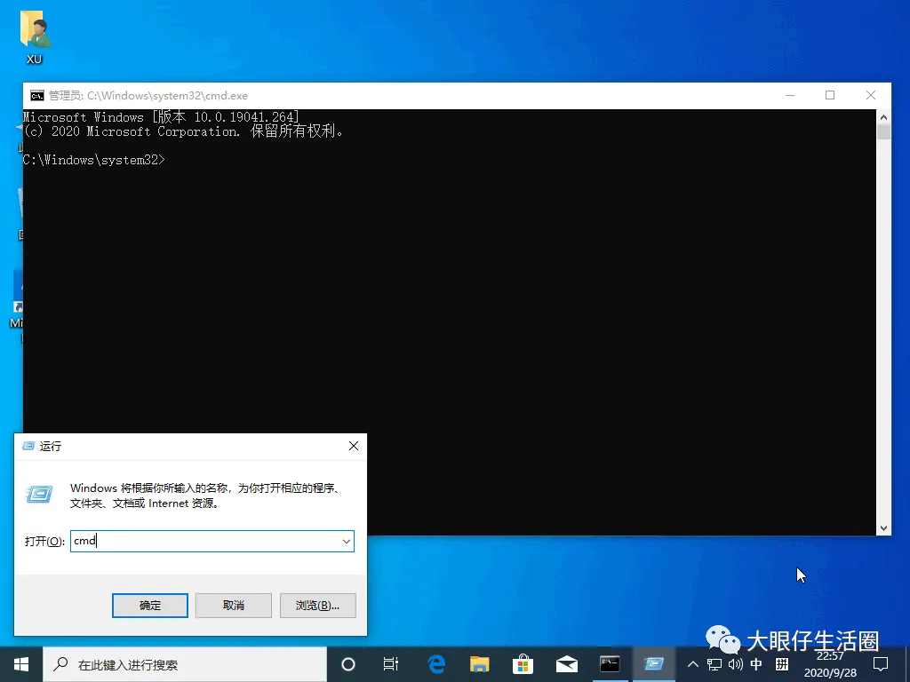Open Microsoft Store from the taskbar
The image size is (910, 682).
[523, 663]
